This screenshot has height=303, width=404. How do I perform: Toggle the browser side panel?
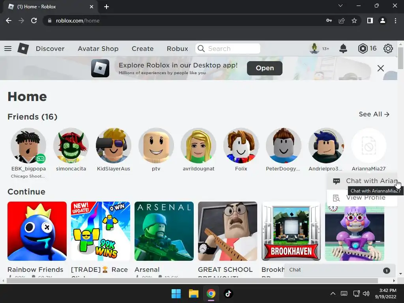370,21
